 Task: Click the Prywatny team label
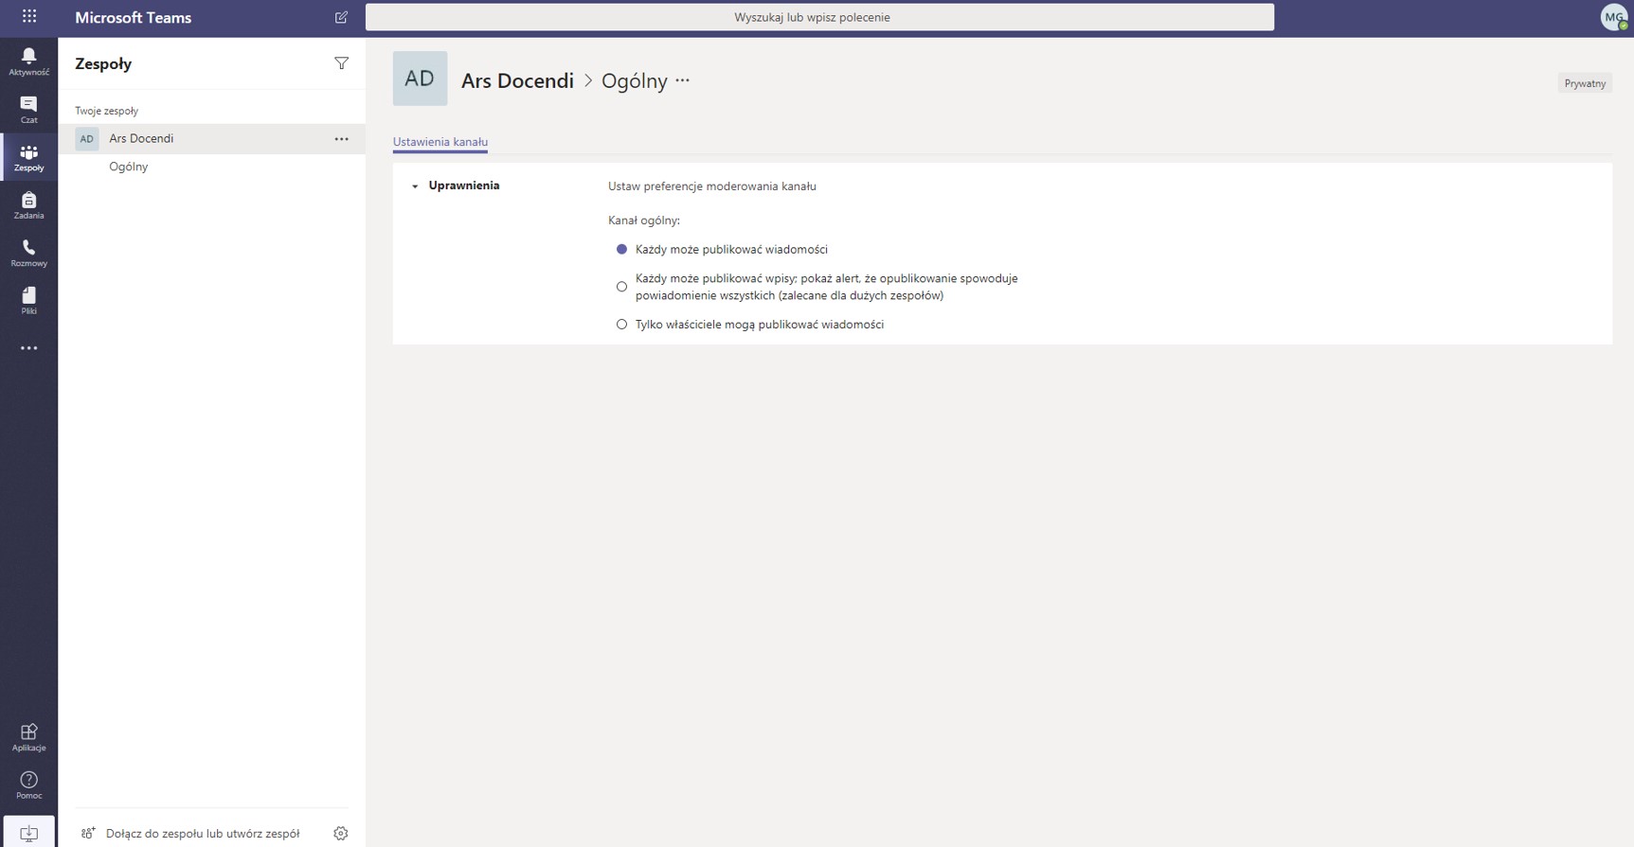(1585, 83)
